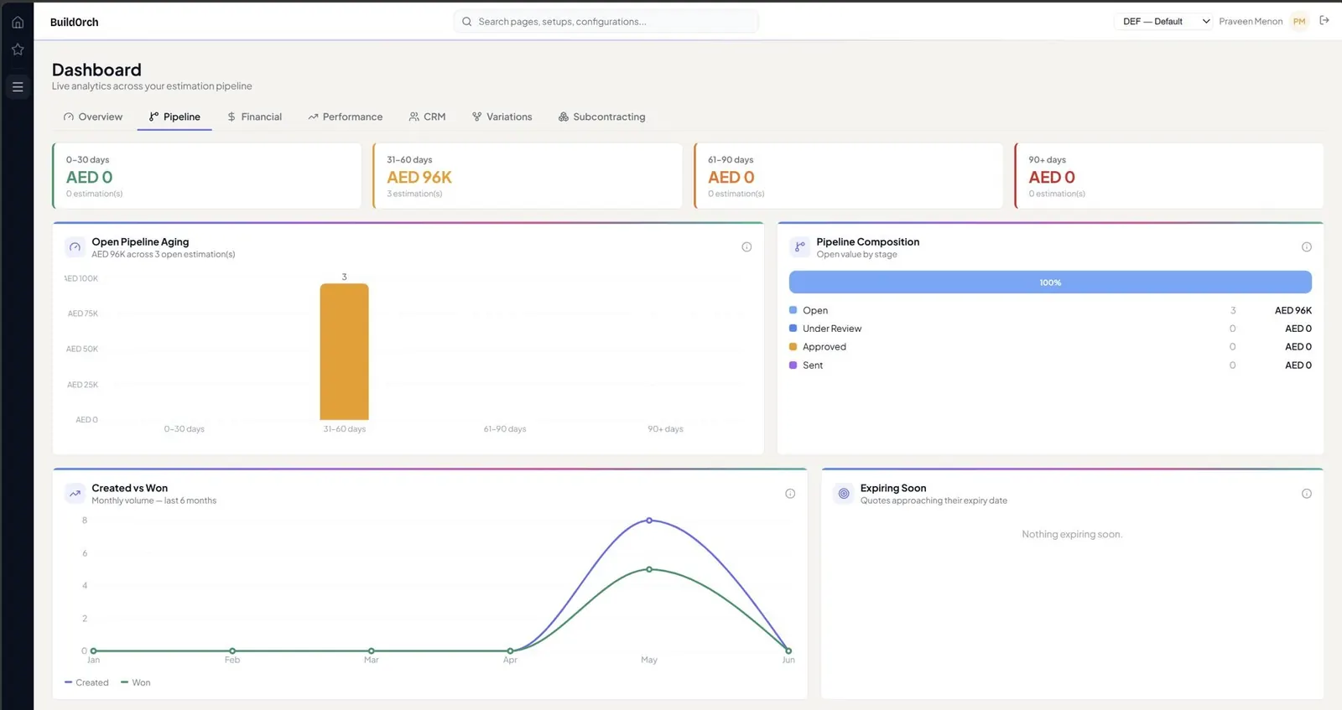This screenshot has width=1342, height=710.
Task: Open the PM user avatar
Action: point(1299,22)
